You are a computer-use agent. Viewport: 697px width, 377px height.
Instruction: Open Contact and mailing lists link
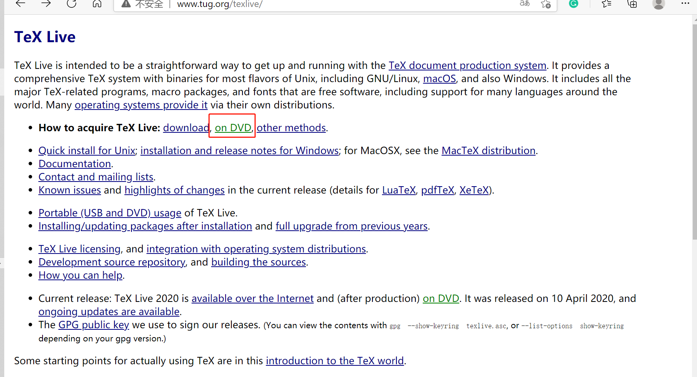click(x=96, y=177)
